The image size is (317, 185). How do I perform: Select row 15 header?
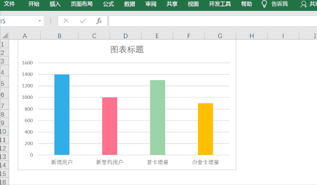(4, 174)
